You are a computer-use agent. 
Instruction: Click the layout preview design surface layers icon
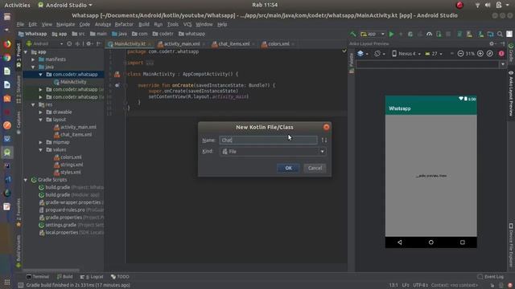point(360,54)
